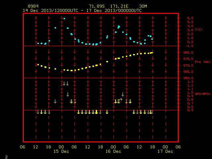Click the highest cyan temperature point near 6.0
Viewport: 212px width, 159px height.
click(x=64, y=19)
